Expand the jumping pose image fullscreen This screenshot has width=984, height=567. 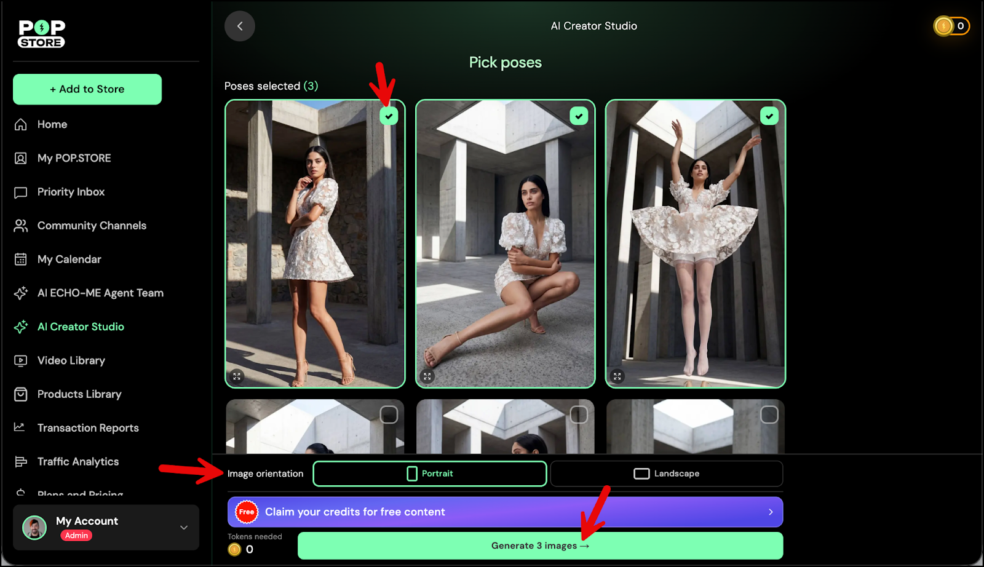click(617, 376)
